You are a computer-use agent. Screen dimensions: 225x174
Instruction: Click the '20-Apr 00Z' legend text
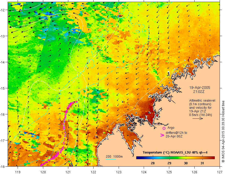click(x=174, y=136)
